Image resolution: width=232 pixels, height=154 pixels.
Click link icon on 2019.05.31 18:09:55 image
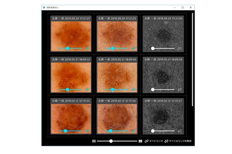tap(88, 90)
